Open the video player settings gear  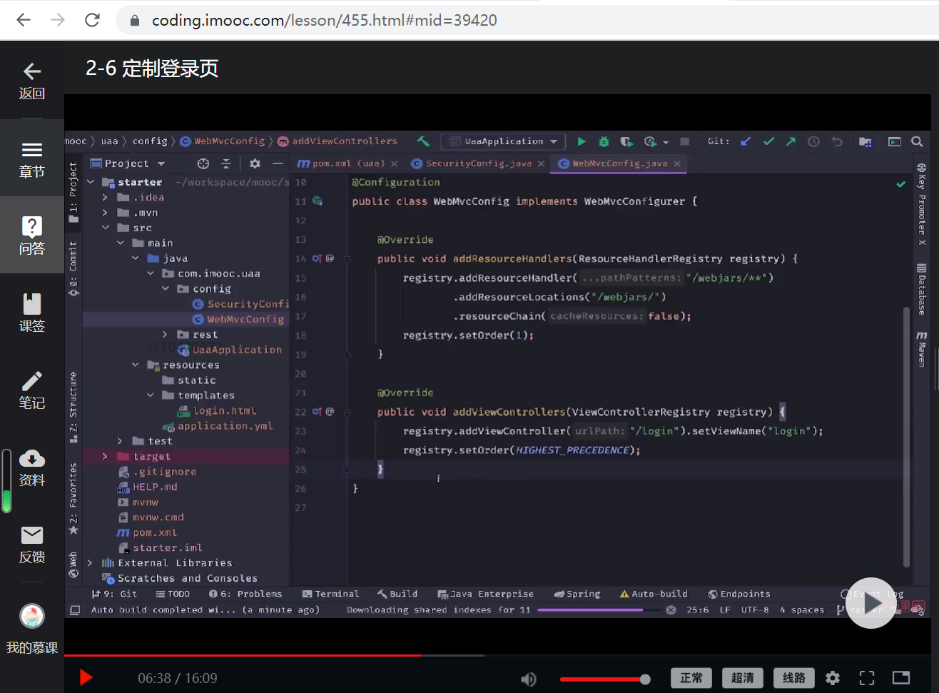[x=833, y=678]
